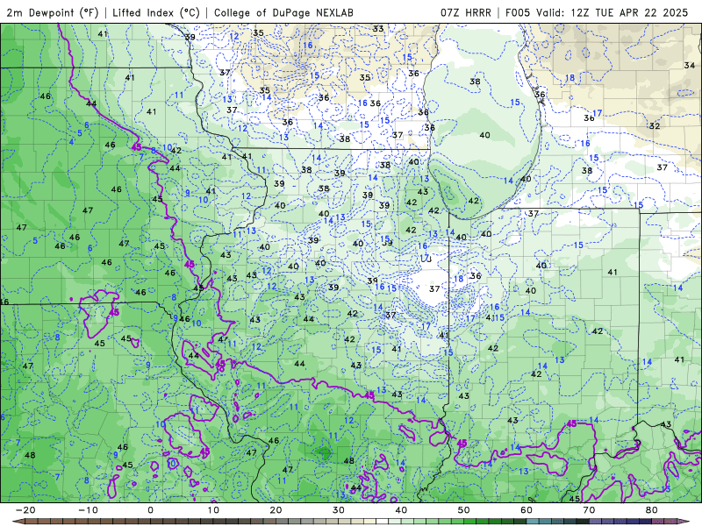
Task: Click the 'College of DuPage NEXLAB' label
Action: [283, 12]
